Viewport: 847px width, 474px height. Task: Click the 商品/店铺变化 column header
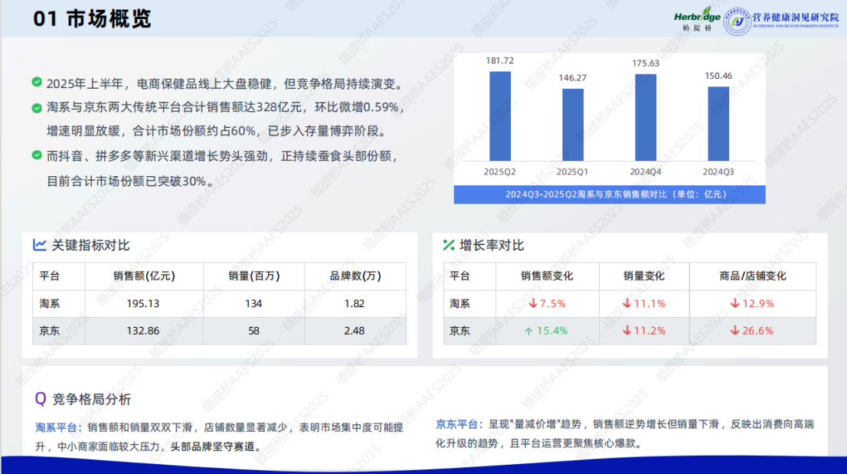tap(752, 276)
